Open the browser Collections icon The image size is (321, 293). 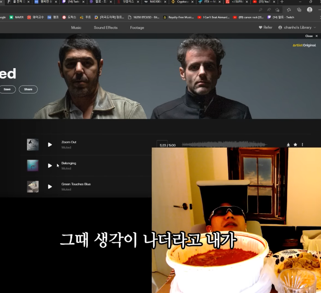click(x=299, y=10)
